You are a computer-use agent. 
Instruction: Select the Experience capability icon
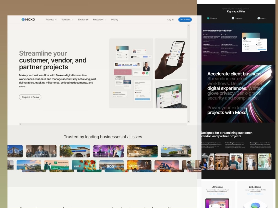(233, 18)
